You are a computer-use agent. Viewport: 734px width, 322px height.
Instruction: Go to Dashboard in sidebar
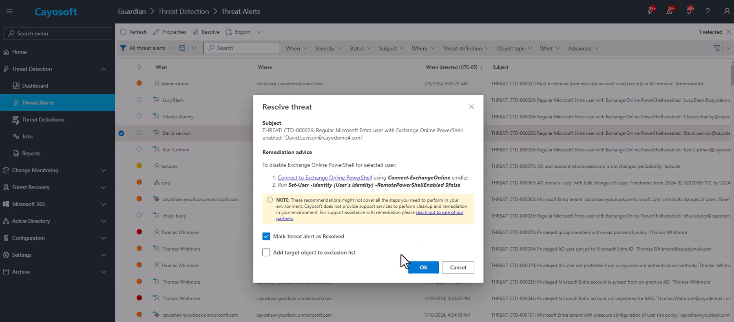pos(35,86)
